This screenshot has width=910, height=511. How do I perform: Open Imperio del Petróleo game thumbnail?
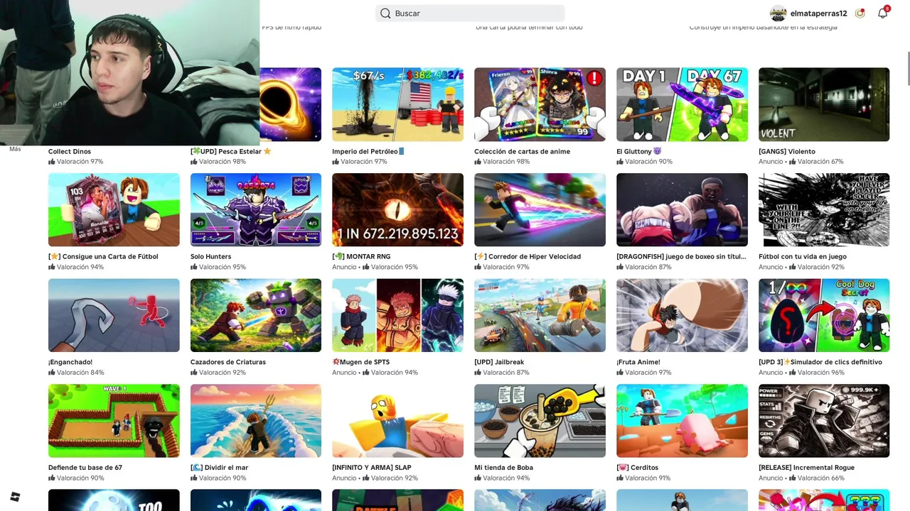coord(397,104)
